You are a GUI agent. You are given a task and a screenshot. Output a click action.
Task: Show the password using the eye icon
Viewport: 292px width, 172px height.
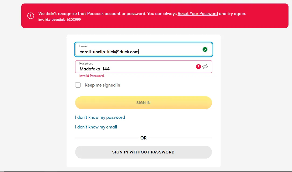pos(205,66)
